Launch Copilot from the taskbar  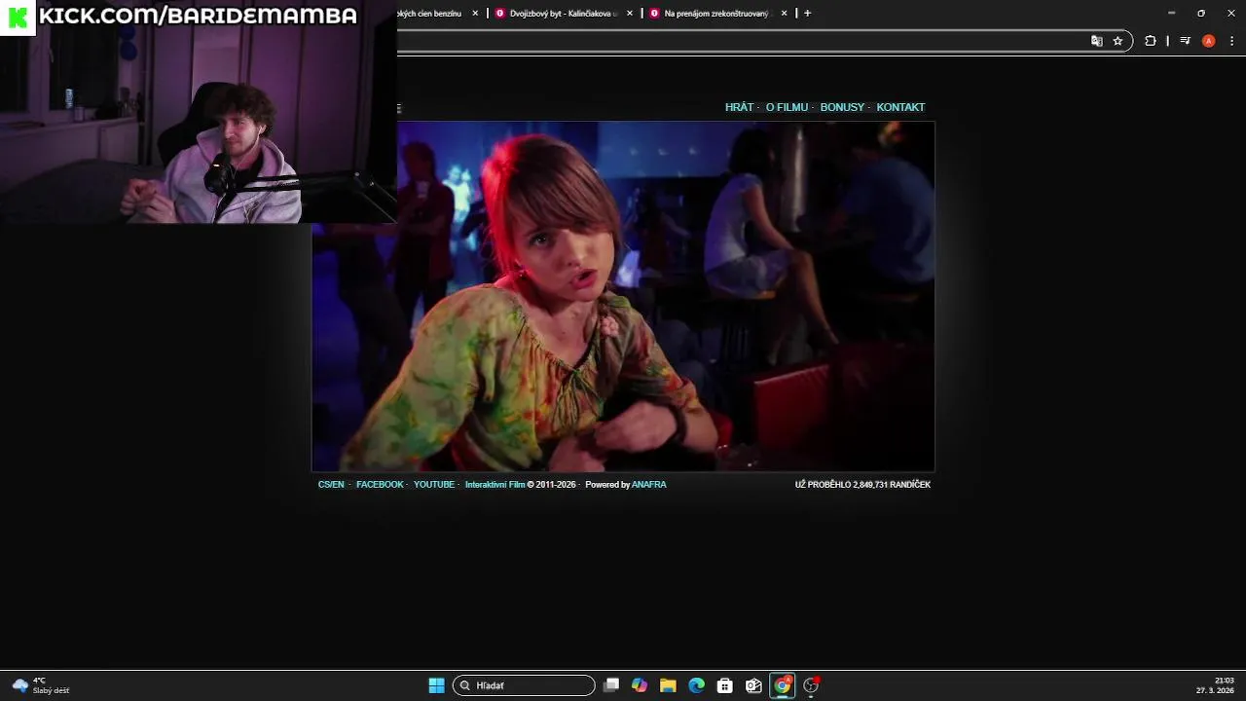click(640, 685)
